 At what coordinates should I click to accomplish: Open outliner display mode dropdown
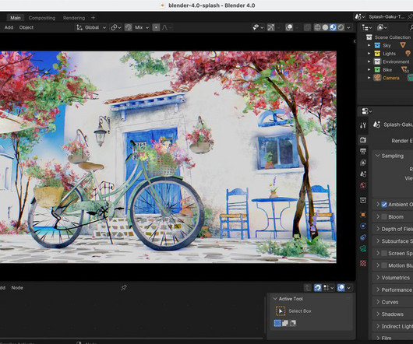point(382,27)
